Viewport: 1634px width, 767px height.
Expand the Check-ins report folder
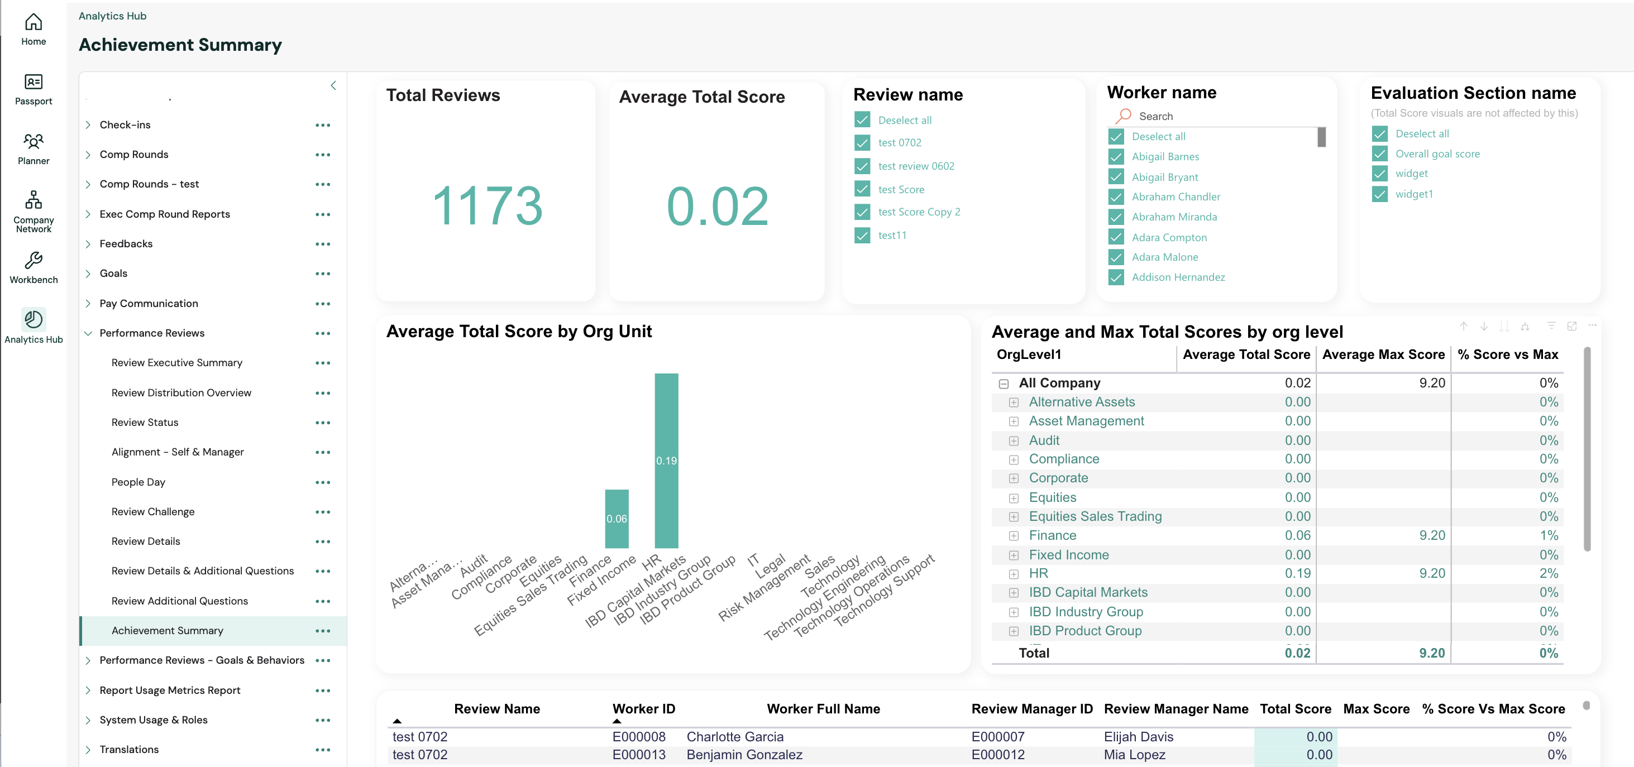point(88,125)
